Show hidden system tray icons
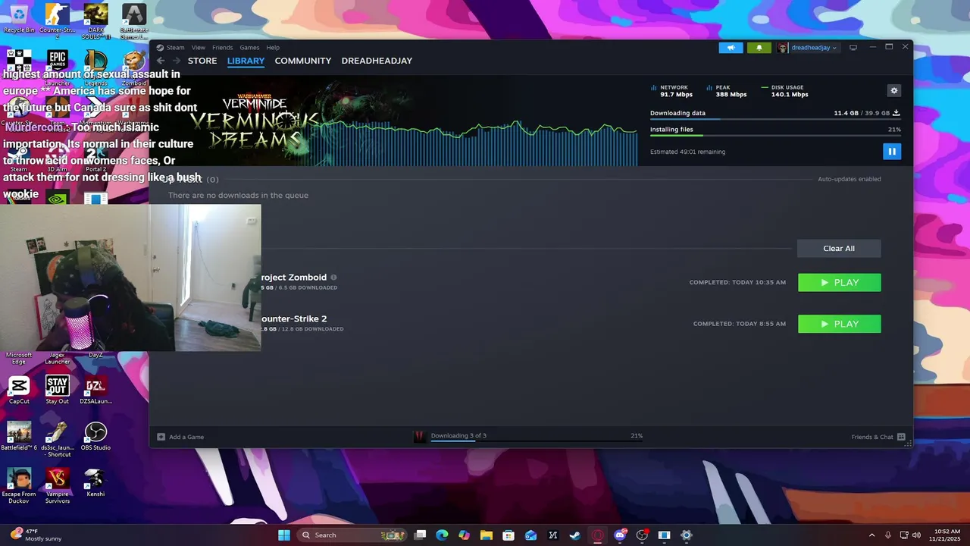The height and width of the screenshot is (546, 970). pos(871,535)
